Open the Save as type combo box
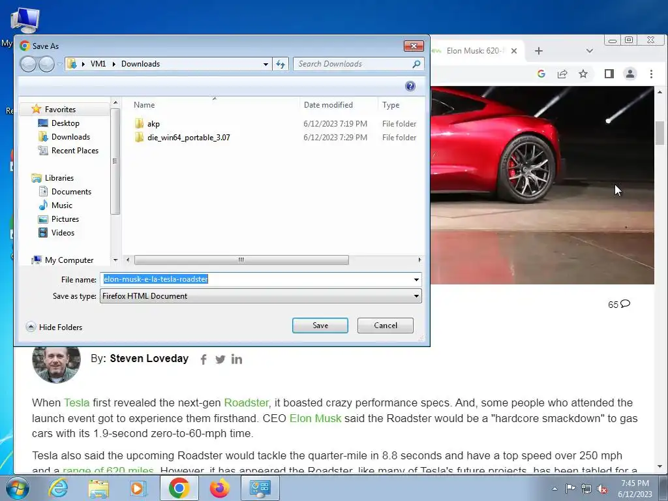Image resolution: width=668 pixels, height=501 pixels. 261,296
